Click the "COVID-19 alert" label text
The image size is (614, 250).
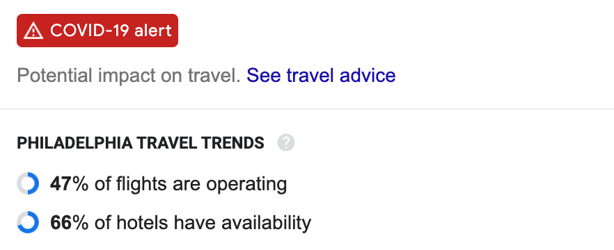[111, 31]
